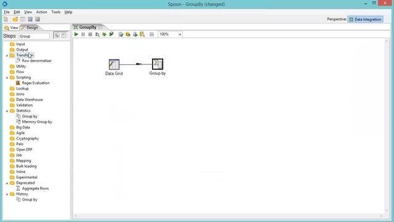Image resolution: width=394 pixels, height=222 pixels.
Task: Explore the database connection
Action: [x=142, y=35]
